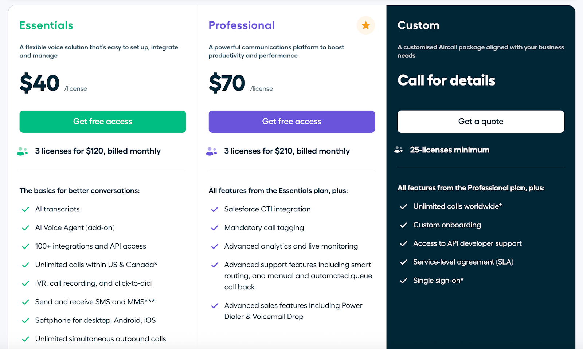Click the checkmark next to AI transcripts
The width and height of the screenshot is (583, 349).
pos(25,209)
